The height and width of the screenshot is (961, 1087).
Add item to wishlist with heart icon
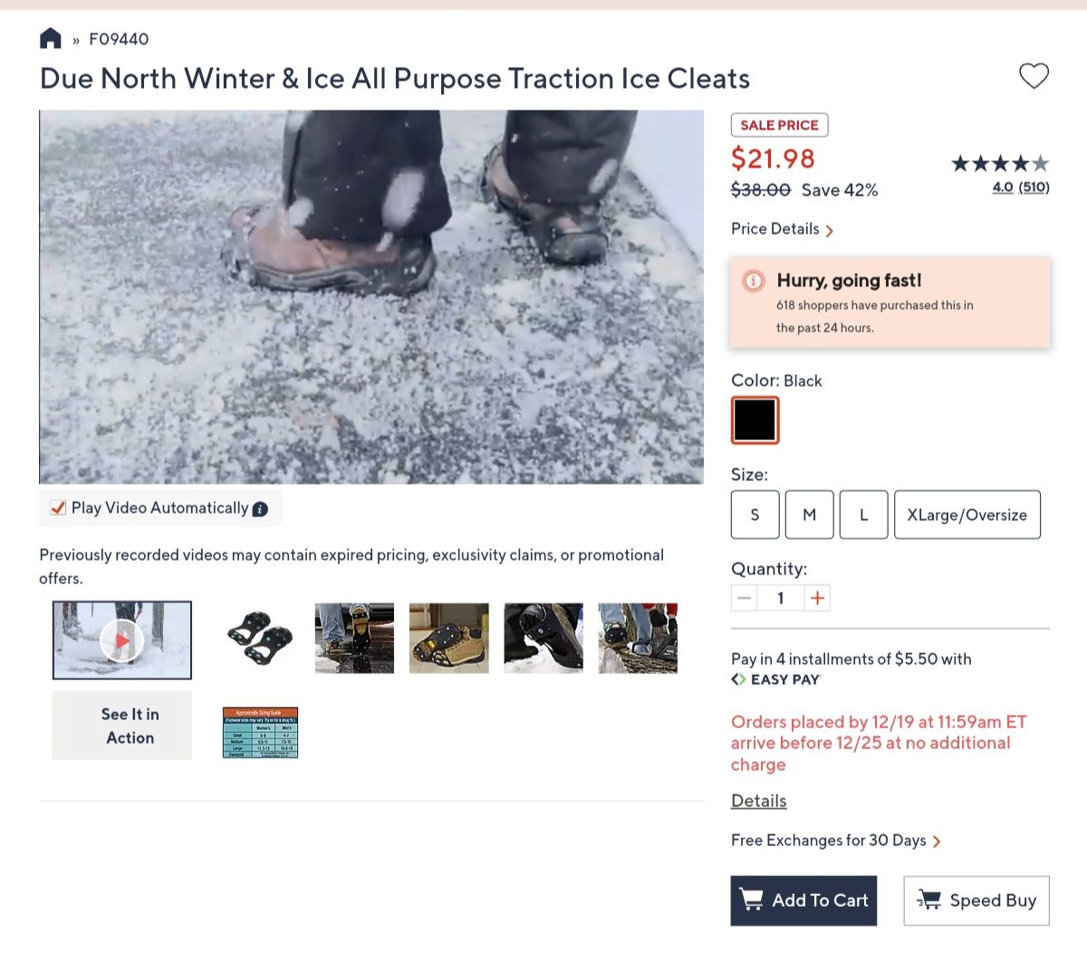point(1034,76)
